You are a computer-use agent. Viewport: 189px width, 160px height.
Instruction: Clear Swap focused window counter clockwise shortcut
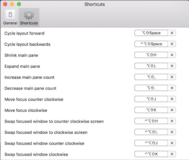tap(172, 143)
